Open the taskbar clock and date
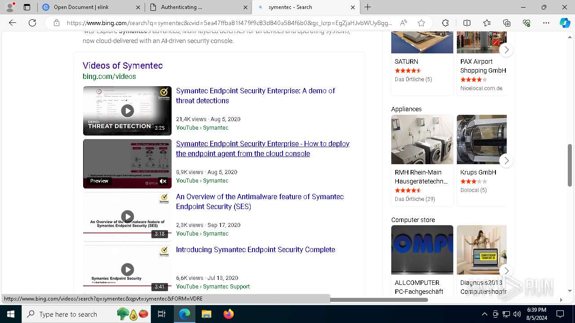575x323 pixels. (x=536, y=314)
